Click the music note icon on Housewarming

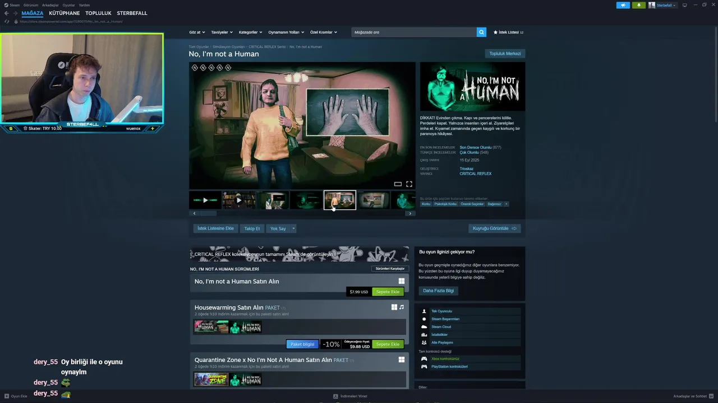[402, 307]
